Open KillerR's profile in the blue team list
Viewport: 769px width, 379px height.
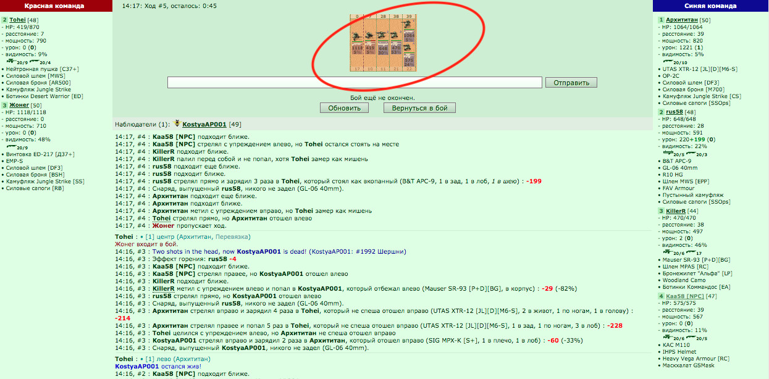(676, 211)
